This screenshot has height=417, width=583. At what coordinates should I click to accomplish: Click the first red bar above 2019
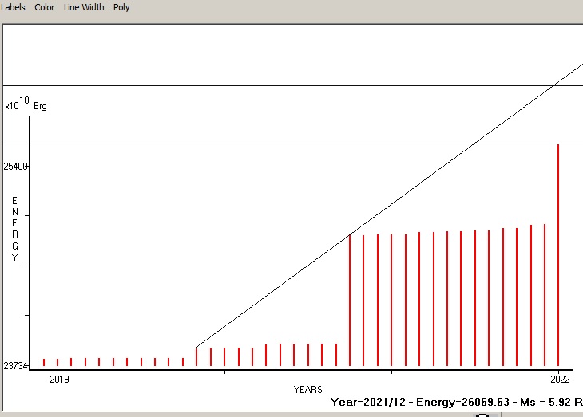pyautogui.click(x=44, y=362)
